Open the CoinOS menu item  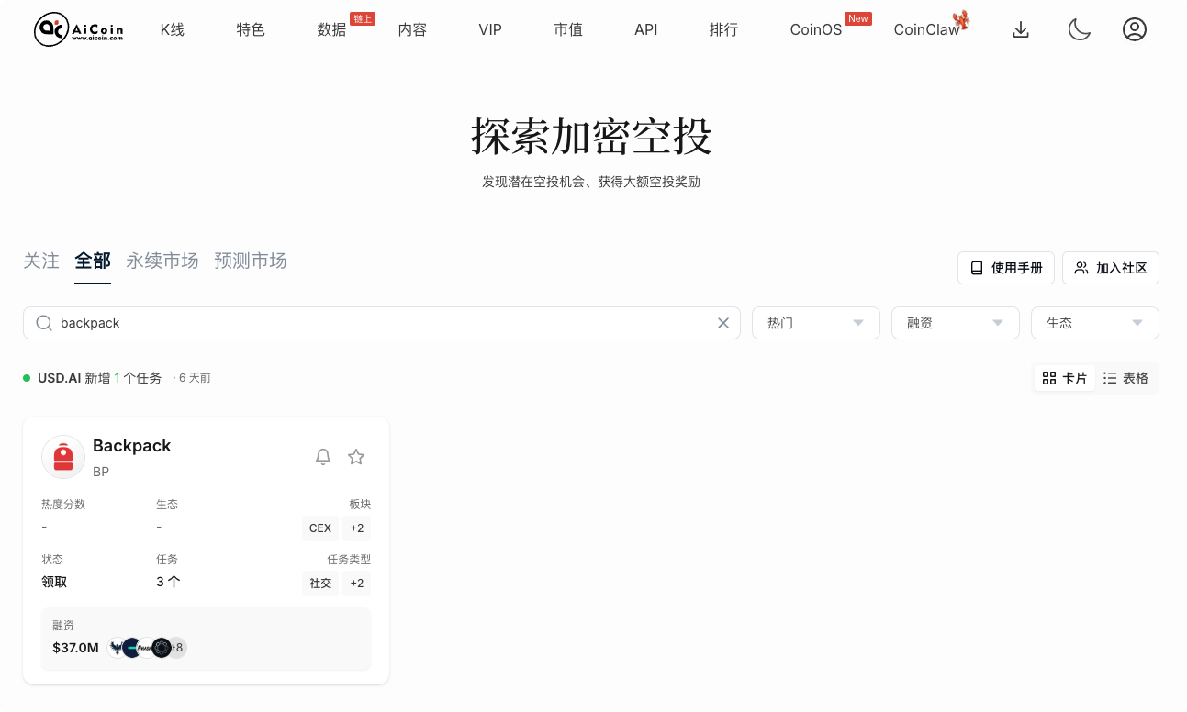click(x=815, y=28)
